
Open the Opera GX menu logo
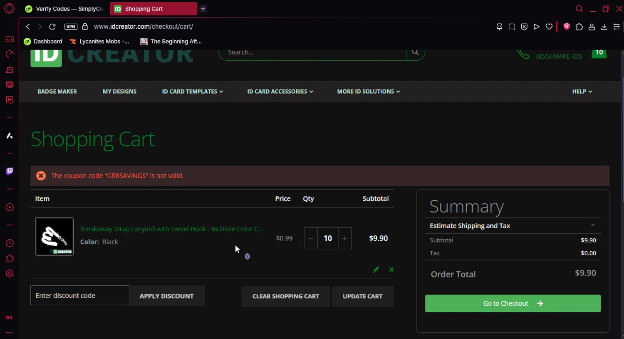(x=9, y=8)
